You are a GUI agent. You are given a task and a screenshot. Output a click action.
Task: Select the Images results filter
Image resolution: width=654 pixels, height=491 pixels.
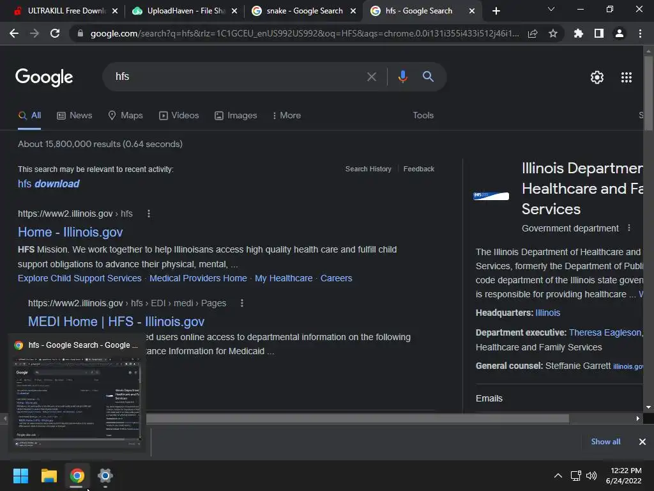[236, 116]
